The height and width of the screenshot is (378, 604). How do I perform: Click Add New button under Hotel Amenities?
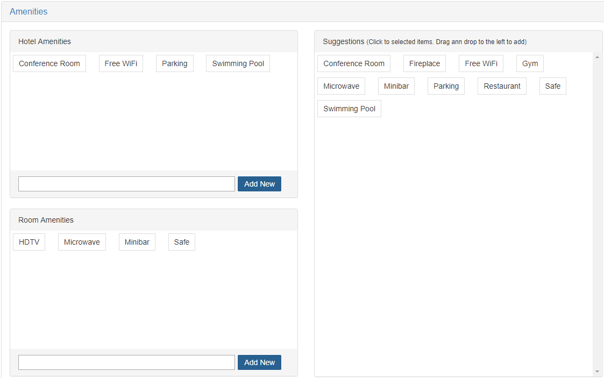tap(259, 184)
